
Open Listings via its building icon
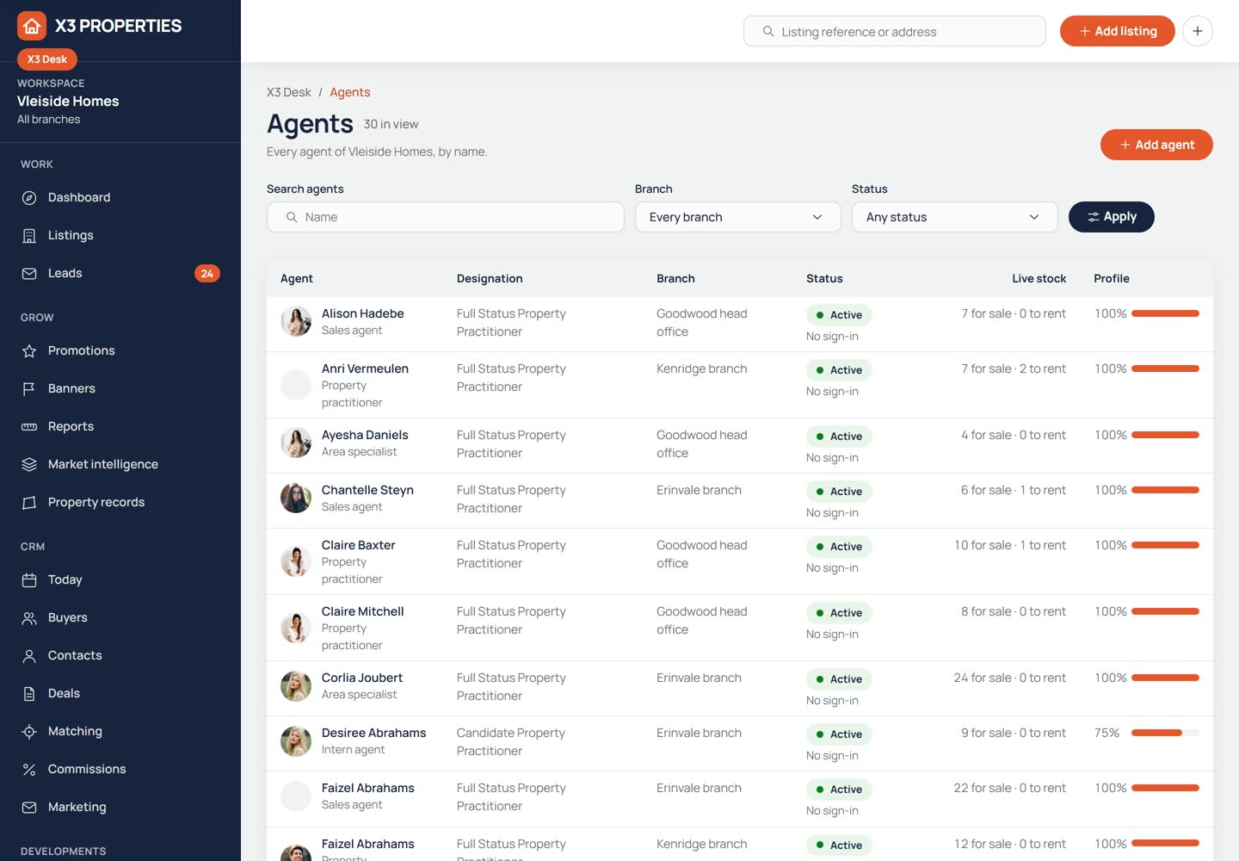coord(29,236)
